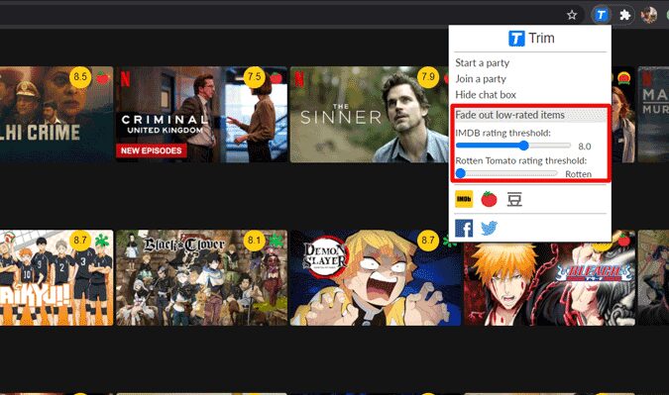Open The Sinner title card
Viewport: 669px width, 395px height.
click(x=370, y=114)
